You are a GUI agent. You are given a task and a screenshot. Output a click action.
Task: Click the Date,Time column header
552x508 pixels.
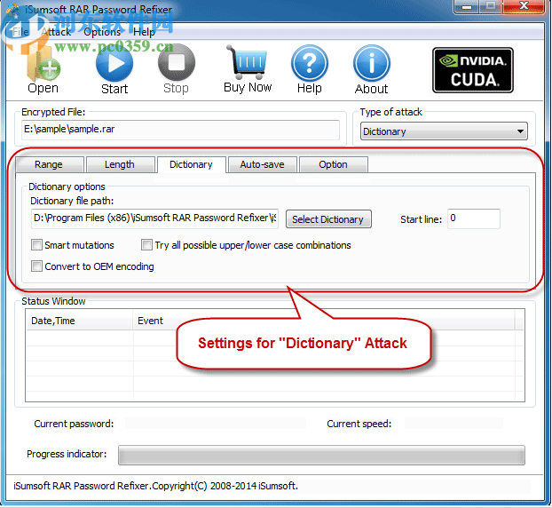coord(79,321)
